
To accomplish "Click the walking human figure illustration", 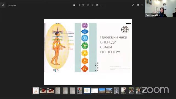I will (x=57, y=48).
